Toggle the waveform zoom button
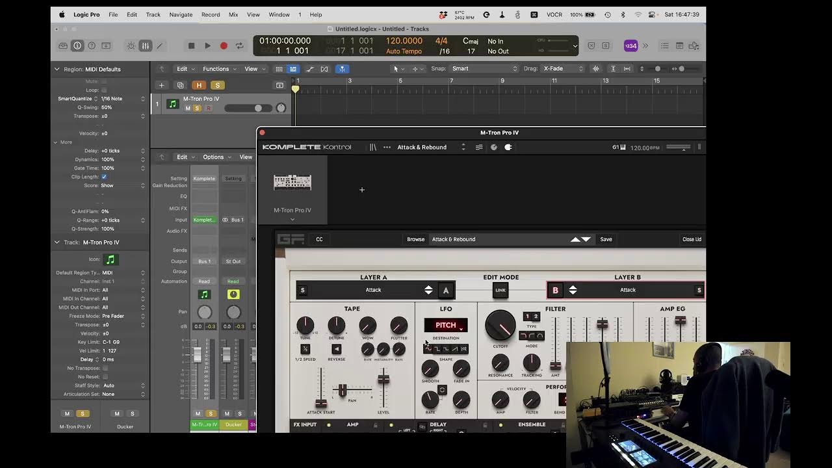The height and width of the screenshot is (468, 832). point(595,69)
